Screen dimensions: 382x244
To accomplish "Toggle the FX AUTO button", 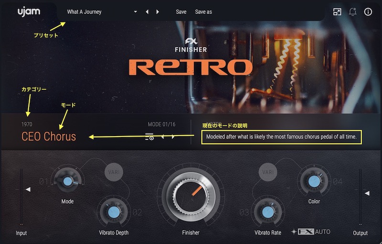I will 311,232.
